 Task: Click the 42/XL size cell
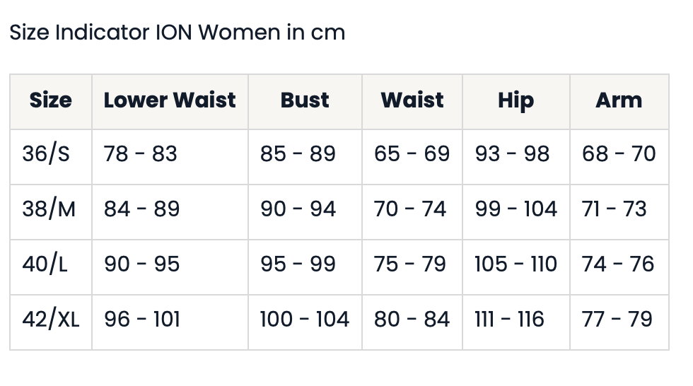[x=50, y=319]
